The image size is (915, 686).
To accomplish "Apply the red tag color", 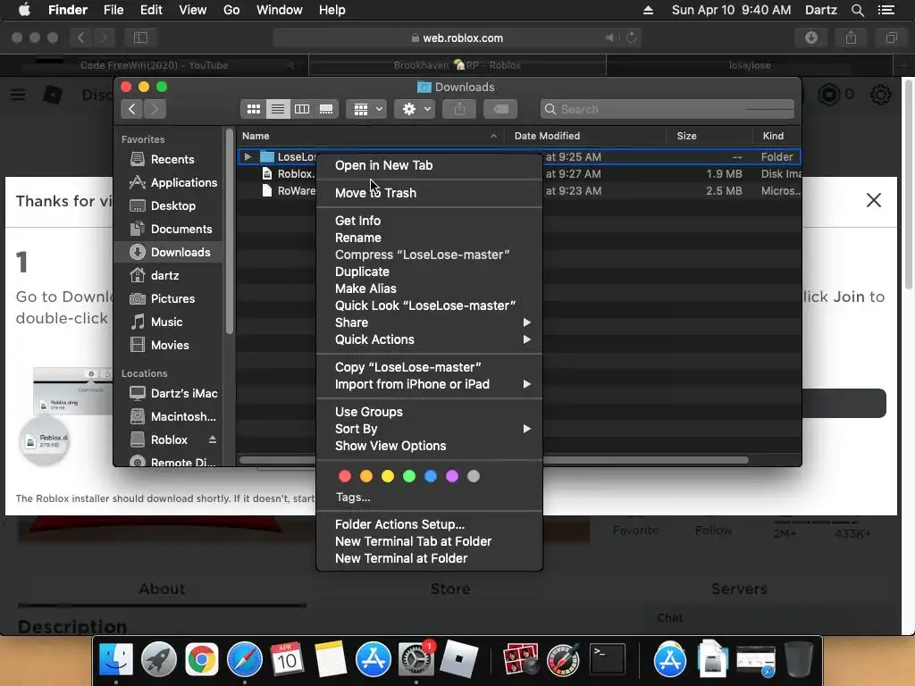I will (345, 476).
